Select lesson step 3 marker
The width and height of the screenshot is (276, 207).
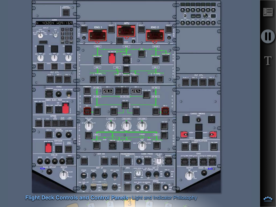(x=130, y=203)
